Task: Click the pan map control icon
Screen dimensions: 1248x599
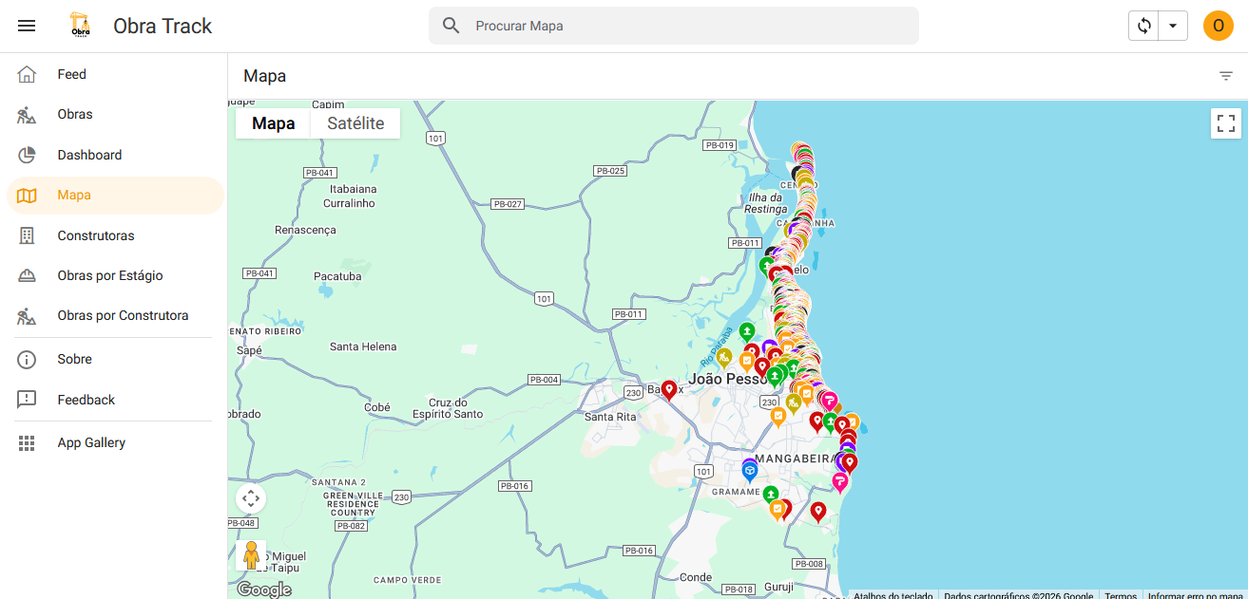Action: click(x=251, y=497)
